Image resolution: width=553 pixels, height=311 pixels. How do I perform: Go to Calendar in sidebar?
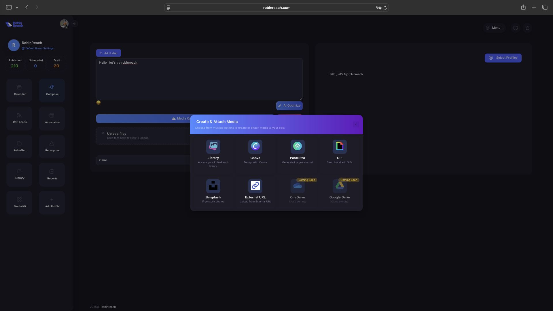click(20, 90)
